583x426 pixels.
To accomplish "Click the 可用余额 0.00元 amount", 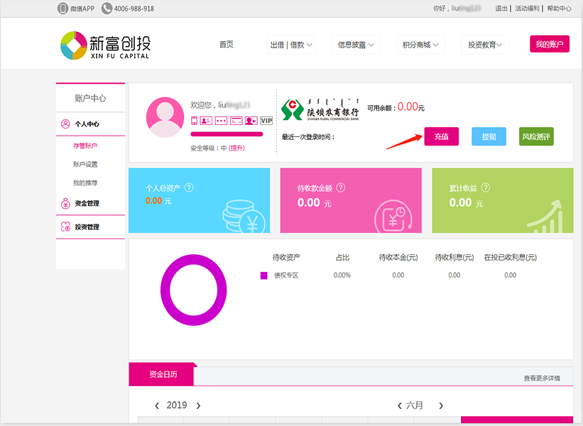I will 411,107.
